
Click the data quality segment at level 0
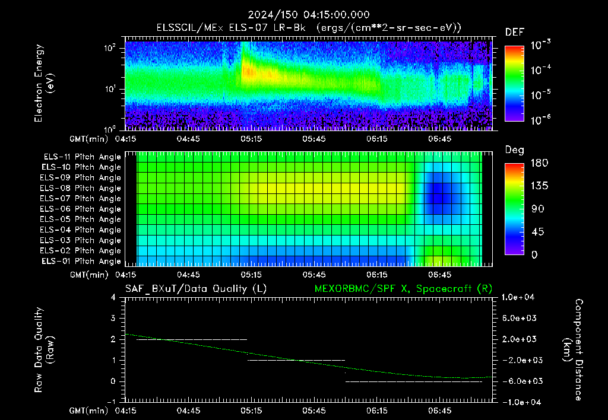tap(414, 381)
